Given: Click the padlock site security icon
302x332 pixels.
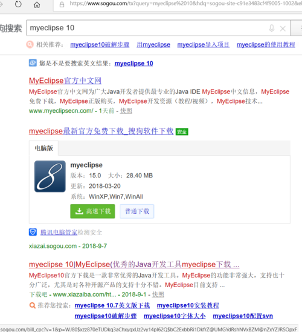Looking at the screenshot, I should tap(62, 4).
